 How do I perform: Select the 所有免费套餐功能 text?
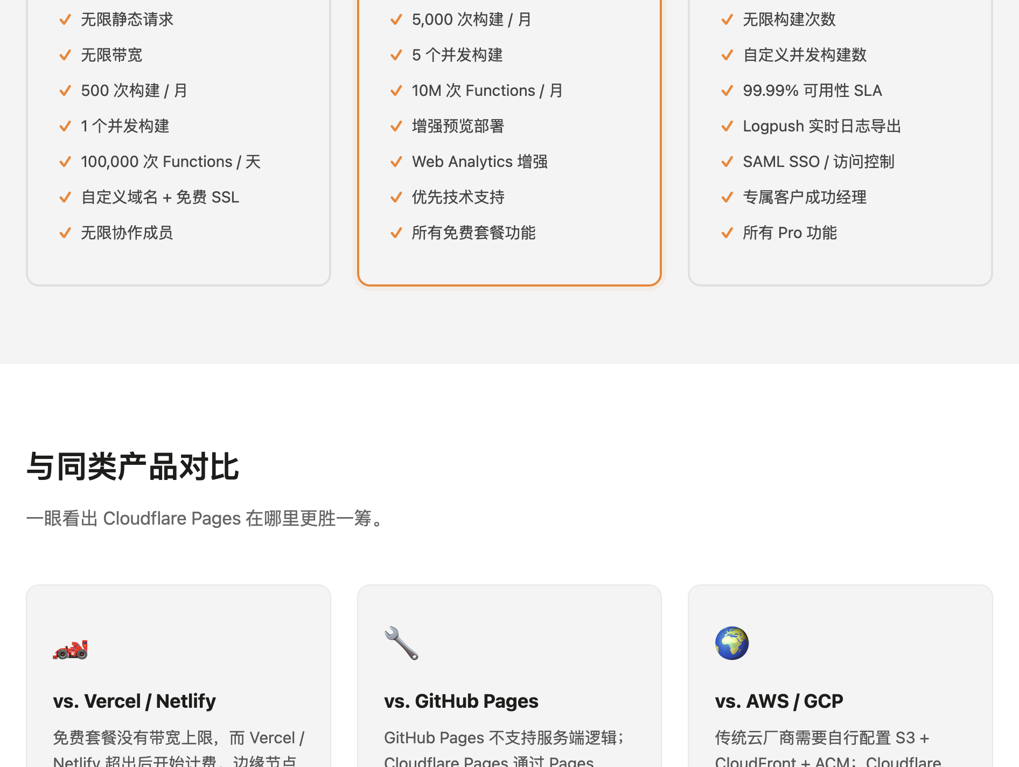pyautogui.click(x=474, y=233)
